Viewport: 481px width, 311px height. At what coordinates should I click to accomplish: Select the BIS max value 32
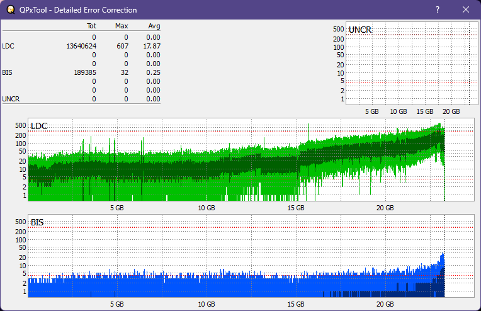pyautogui.click(x=125, y=72)
